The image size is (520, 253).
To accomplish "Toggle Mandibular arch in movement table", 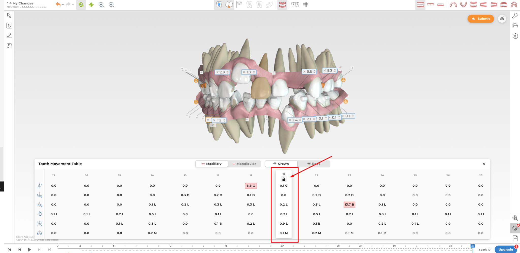I will pos(244,164).
